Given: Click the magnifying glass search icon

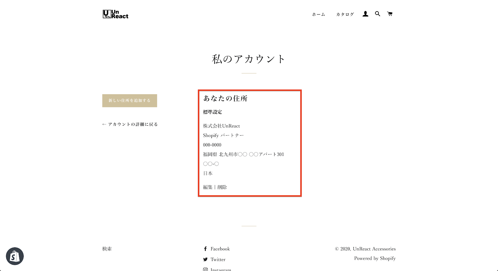Looking at the screenshot, I should (378, 14).
